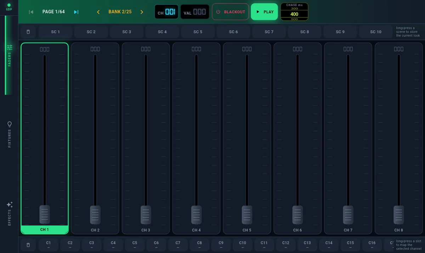Click the CH 8 fader handle
The height and width of the screenshot is (253, 425).
pyautogui.click(x=399, y=214)
